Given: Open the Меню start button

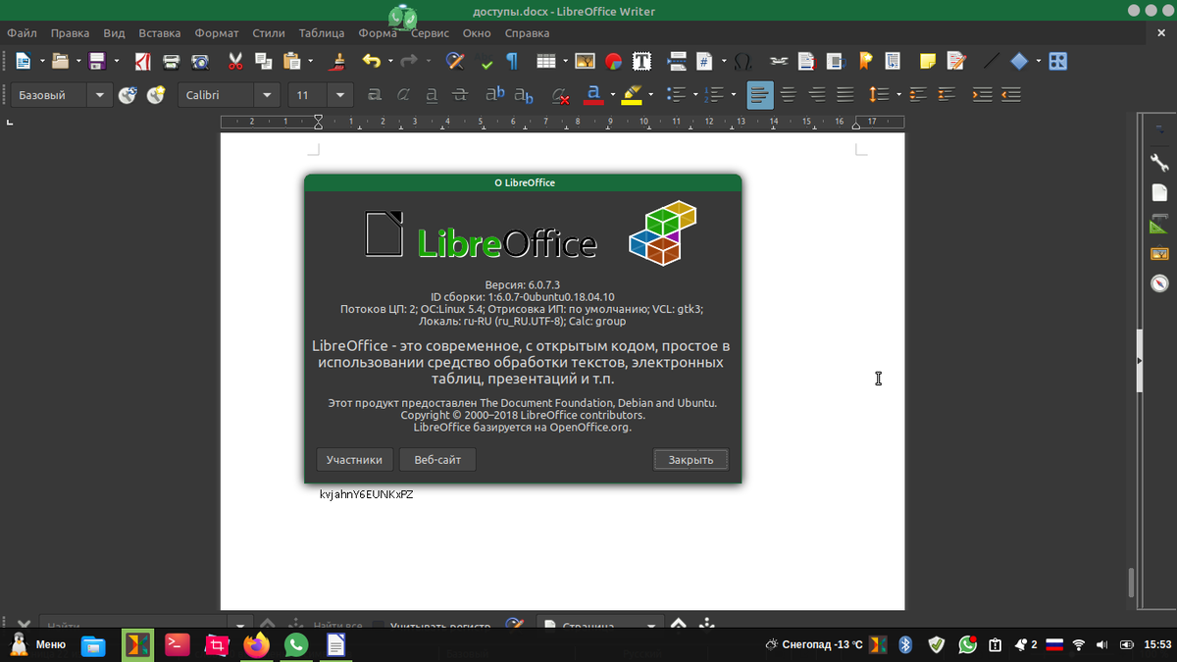Looking at the screenshot, I should click(x=38, y=644).
